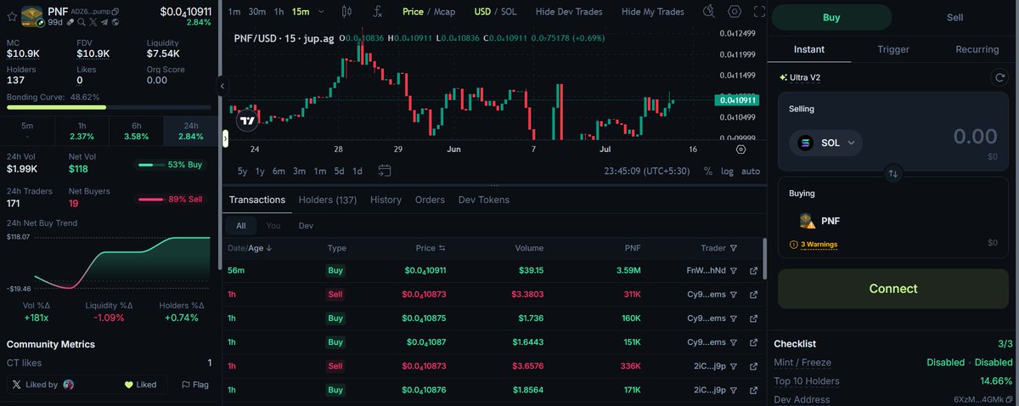Open the Trader column filter
Viewport: 1019px width, 406px height.
(734, 248)
